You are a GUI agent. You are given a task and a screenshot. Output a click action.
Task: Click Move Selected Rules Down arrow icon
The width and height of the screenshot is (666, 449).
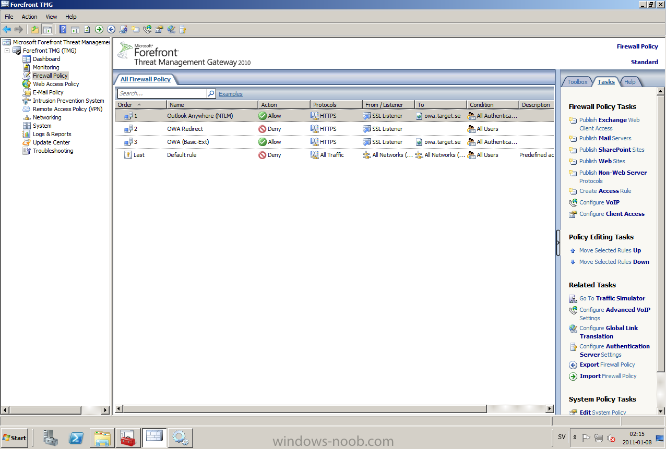tap(573, 262)
